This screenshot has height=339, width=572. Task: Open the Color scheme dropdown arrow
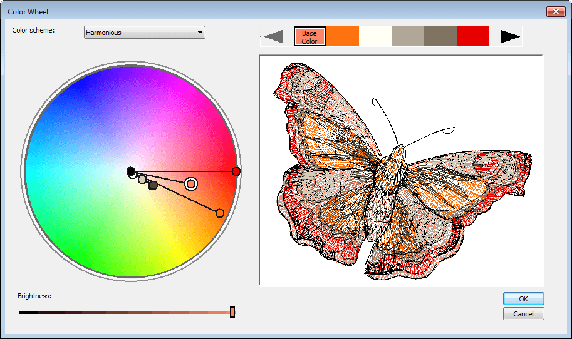coord(200,33)
